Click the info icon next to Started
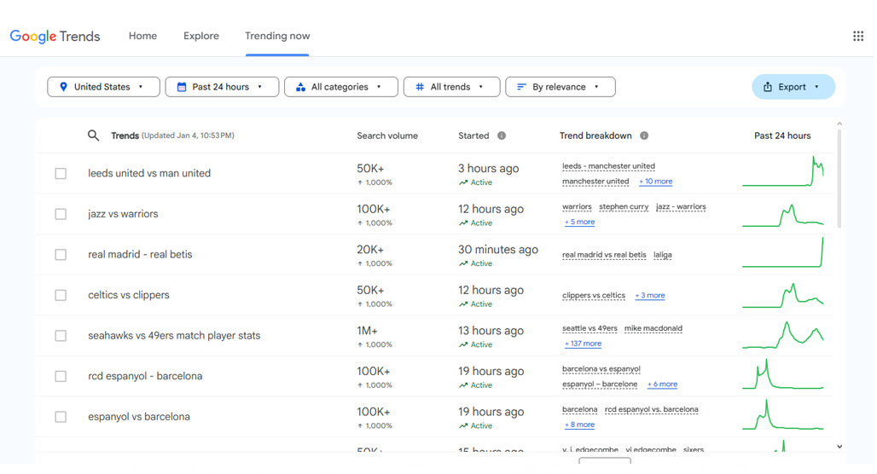The height and width of the screenshot is (474, 877). pyautogui.click(x=502, y=136)
